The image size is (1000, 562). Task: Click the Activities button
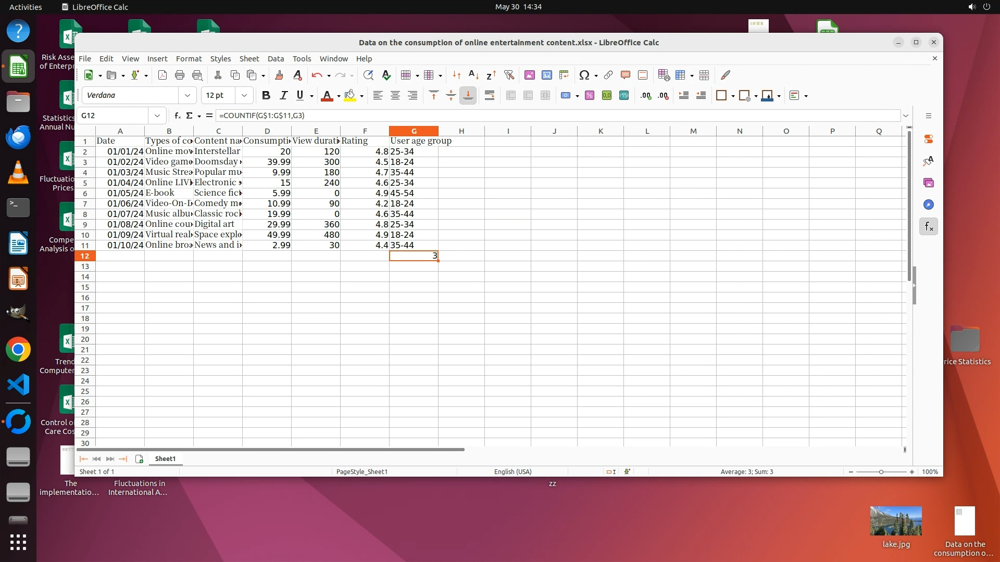[x=26, y=7]
